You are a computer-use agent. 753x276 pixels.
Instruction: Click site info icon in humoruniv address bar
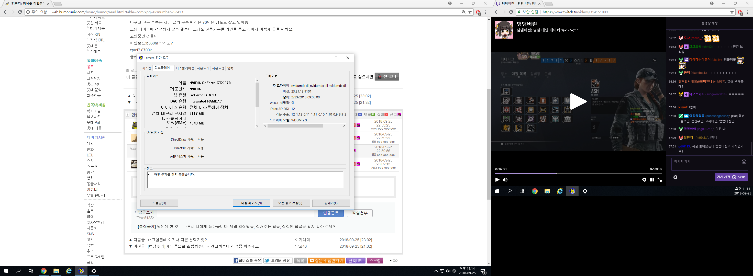tap(28, 12)
